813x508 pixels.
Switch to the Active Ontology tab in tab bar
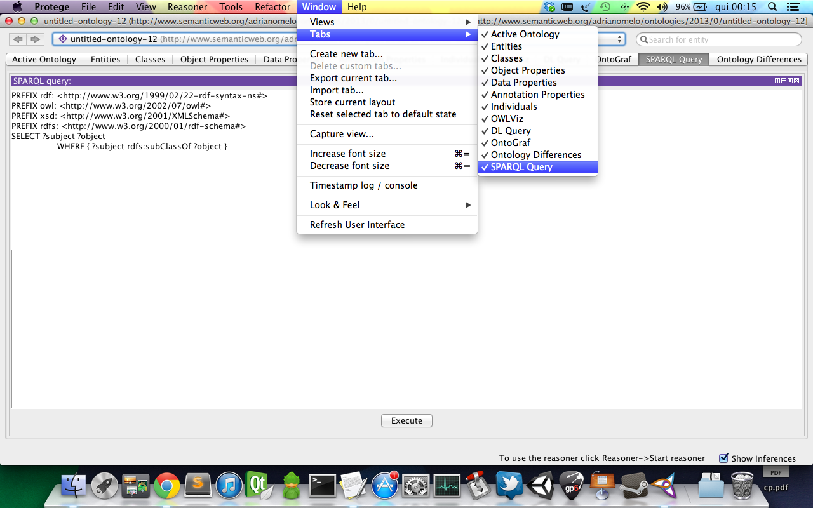tap(44, 59)
